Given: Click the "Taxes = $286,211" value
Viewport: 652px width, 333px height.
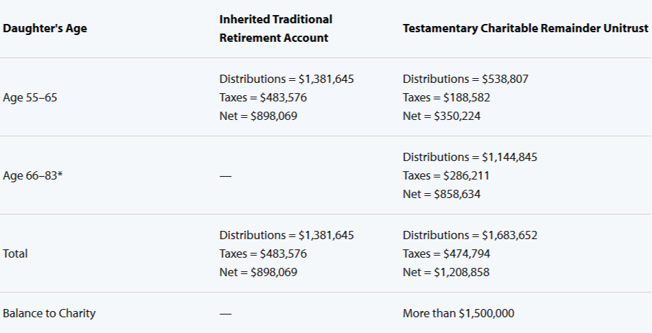Looking at the screenshot, I should [446, 175].
